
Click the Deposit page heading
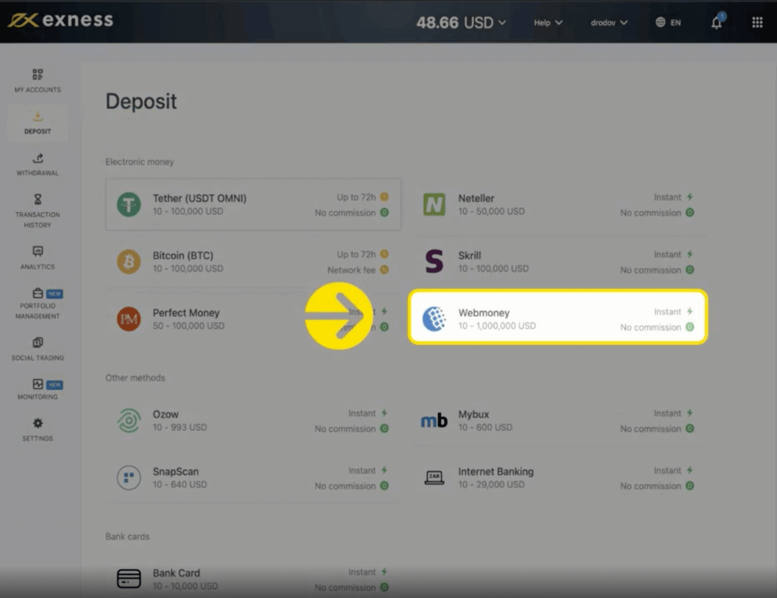pyautogui.click(x=141, y=102)
